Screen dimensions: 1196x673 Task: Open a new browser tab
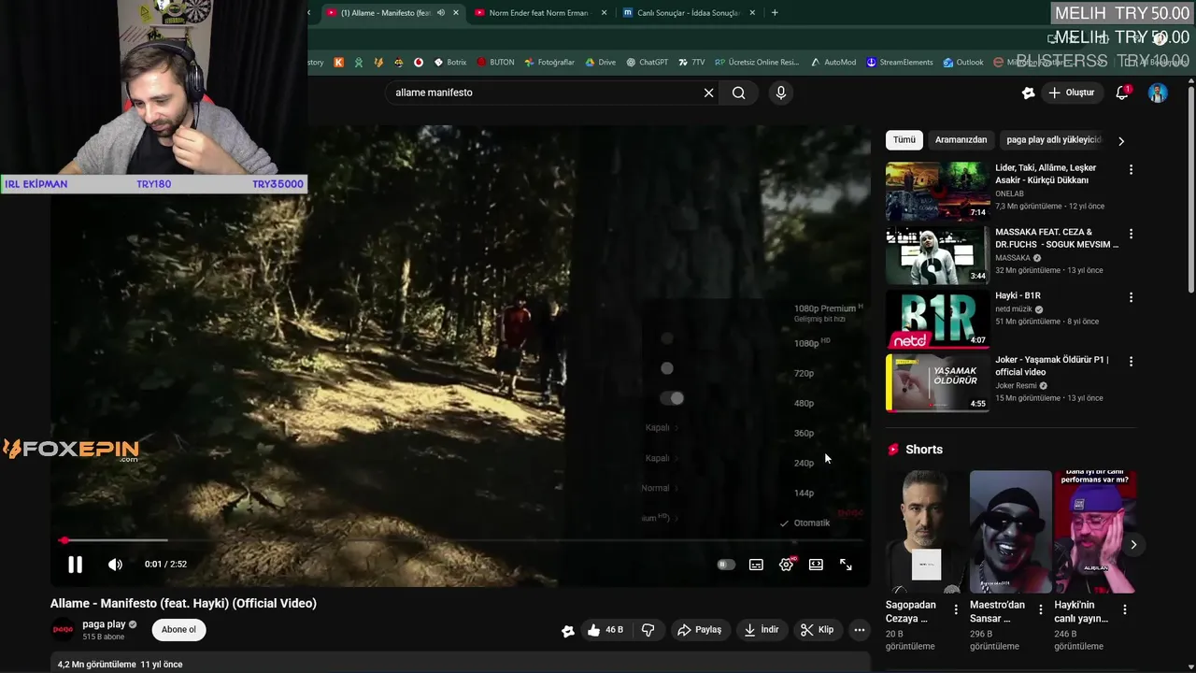coord(775,12)
